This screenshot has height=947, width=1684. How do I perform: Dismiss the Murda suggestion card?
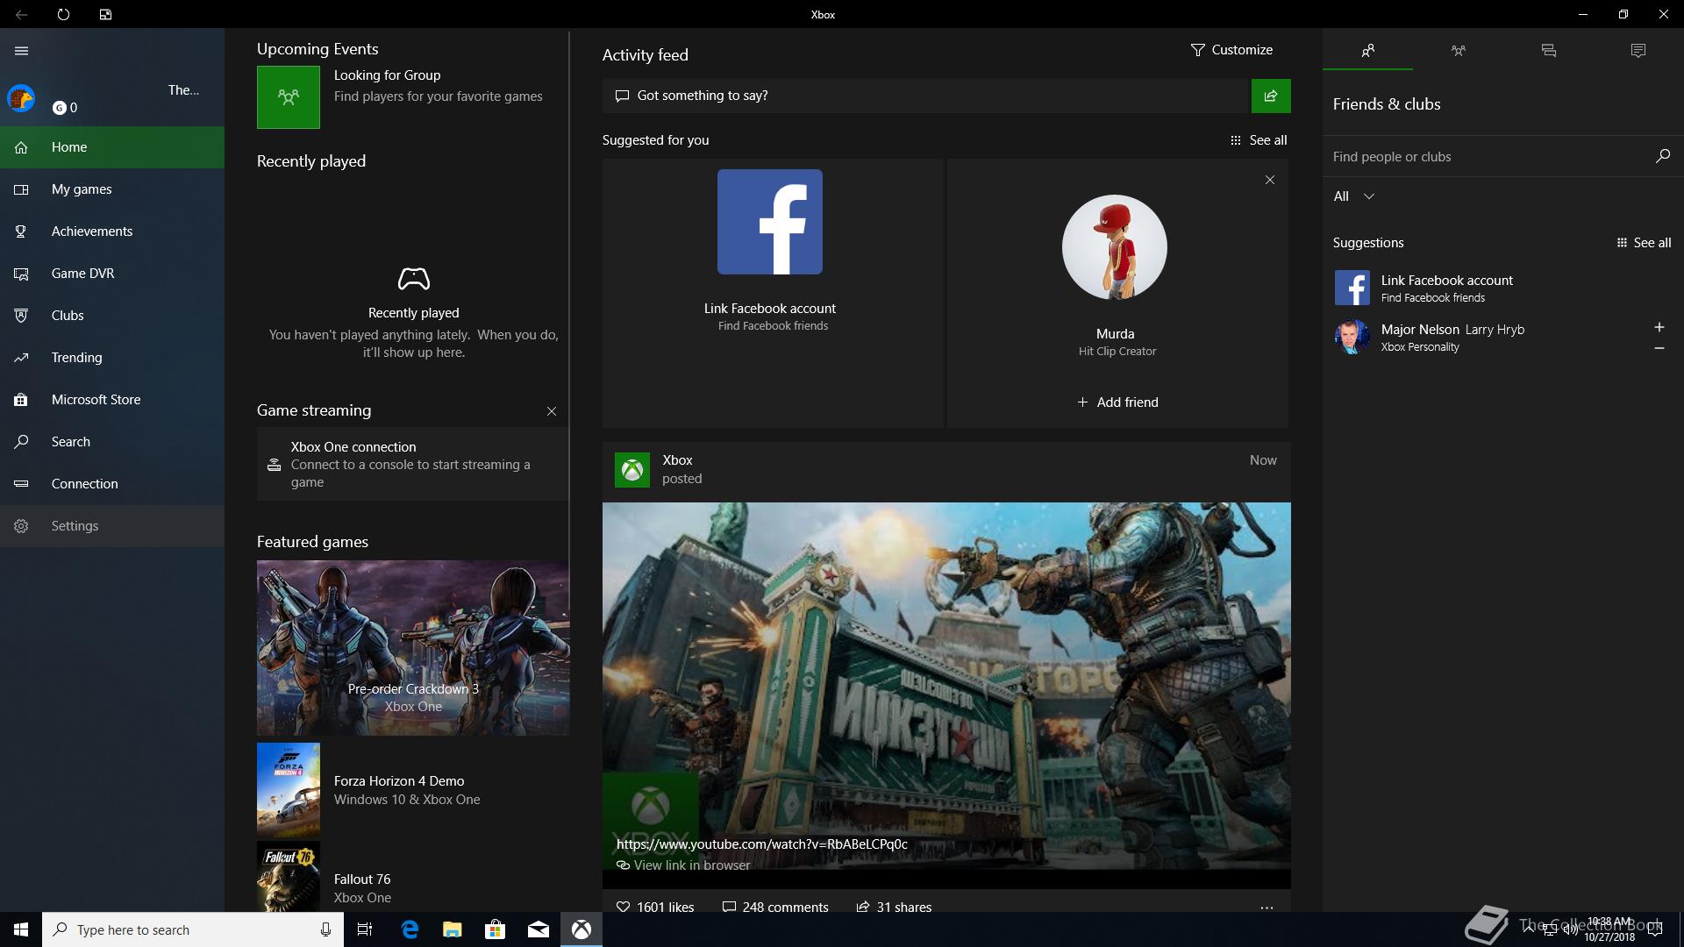[x=1270, y=180]
